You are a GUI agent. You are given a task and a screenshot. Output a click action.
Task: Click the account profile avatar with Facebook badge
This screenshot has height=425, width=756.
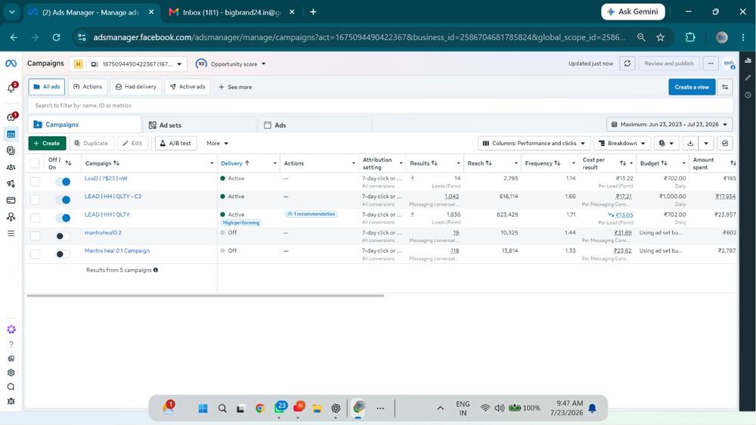pyautogui.click(x=729, y=64)
